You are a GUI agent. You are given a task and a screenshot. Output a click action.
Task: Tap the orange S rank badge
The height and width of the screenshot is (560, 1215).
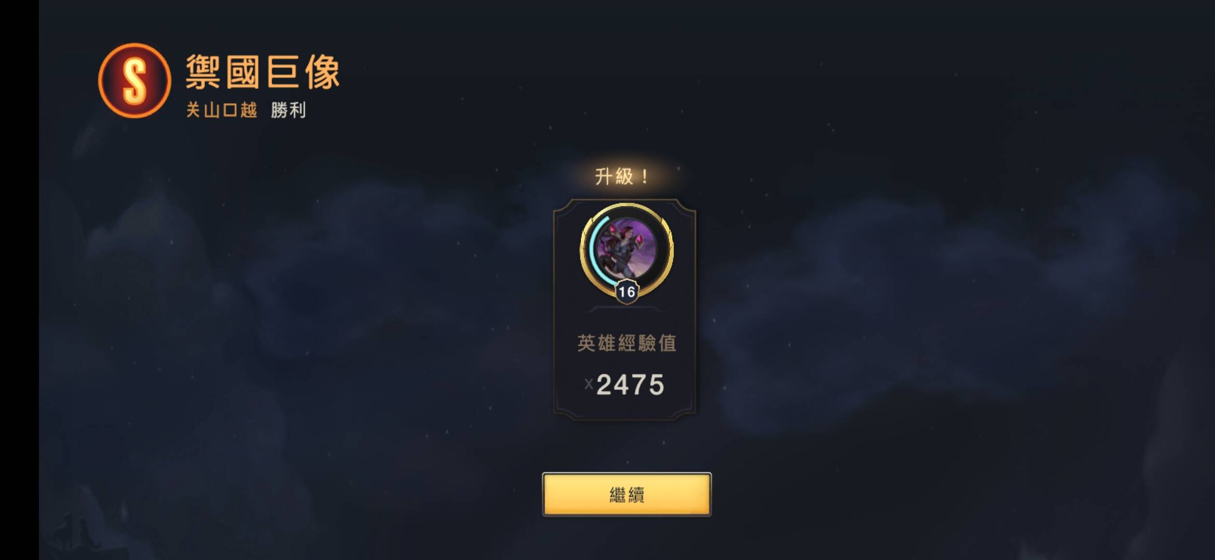click(134, 80)
